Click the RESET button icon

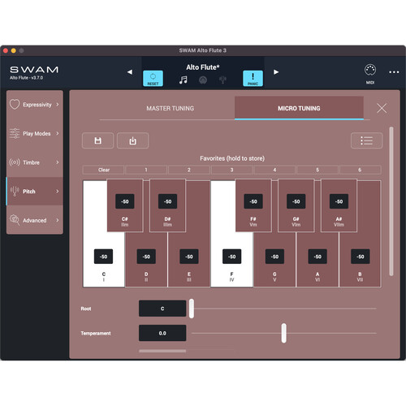(x=153, y=78)
